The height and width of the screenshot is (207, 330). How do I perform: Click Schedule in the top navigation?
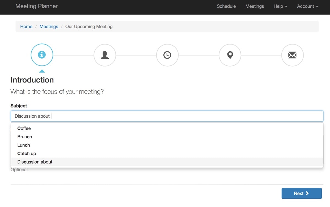(x=226, y=6)
